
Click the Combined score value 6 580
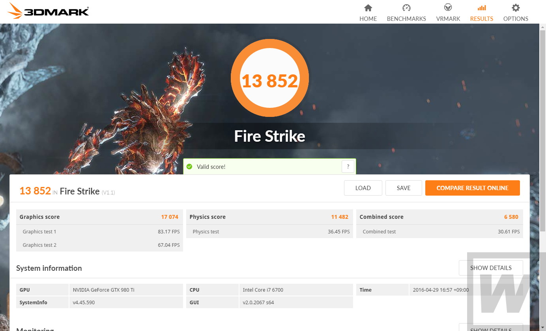click(x=511, y=217)
